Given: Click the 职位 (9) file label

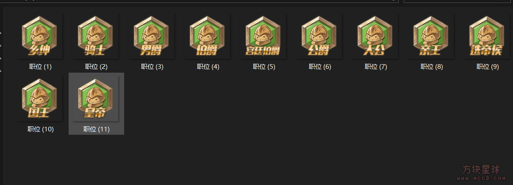Looking at the screenshot, I should point(488,67).
